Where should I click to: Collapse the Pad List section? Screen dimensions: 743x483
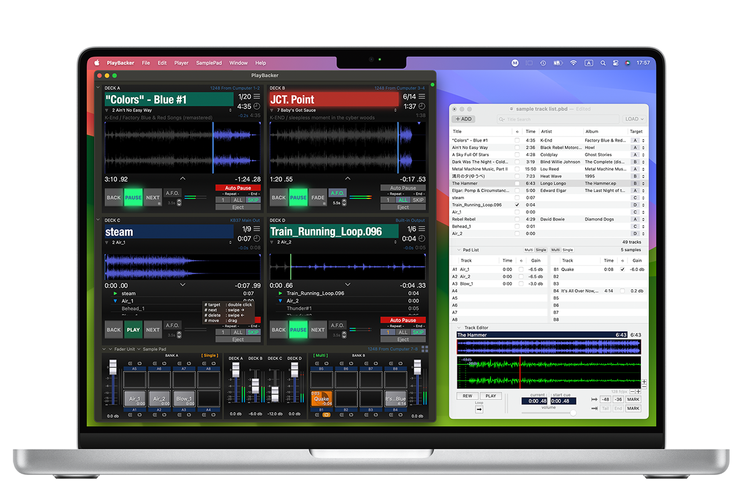(x=458, y=250)
